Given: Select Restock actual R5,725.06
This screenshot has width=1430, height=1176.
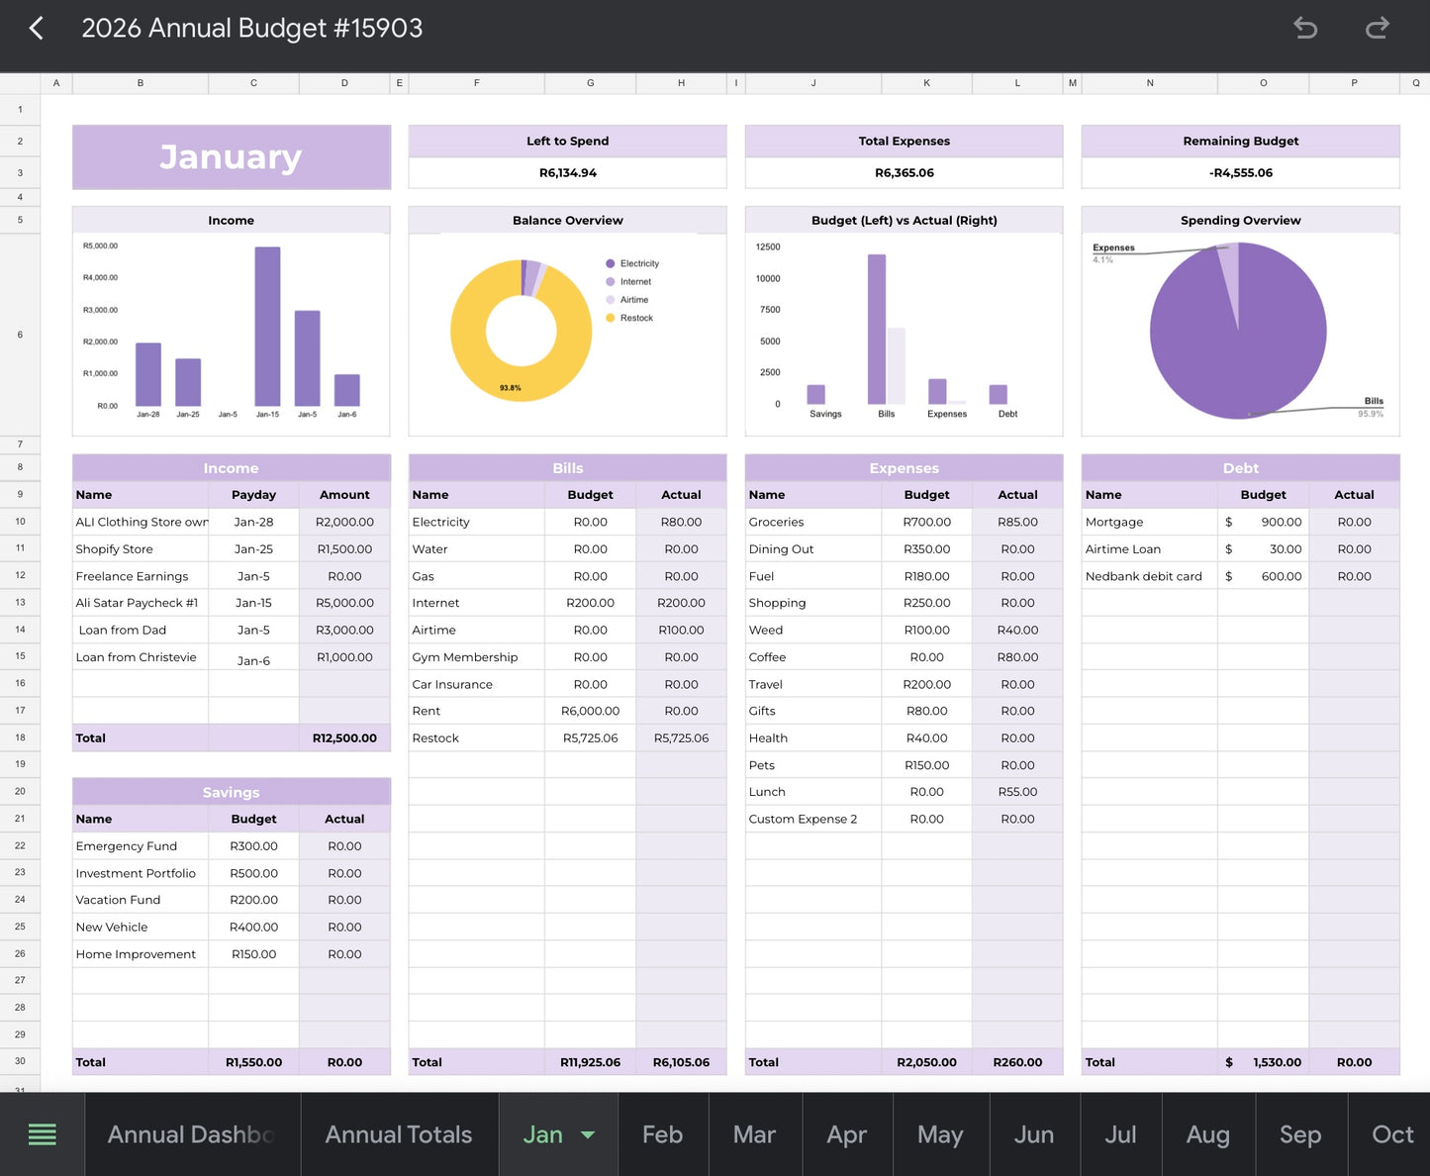Looking at the screenshot, I should pyautogui.click(x=681, y=737).
